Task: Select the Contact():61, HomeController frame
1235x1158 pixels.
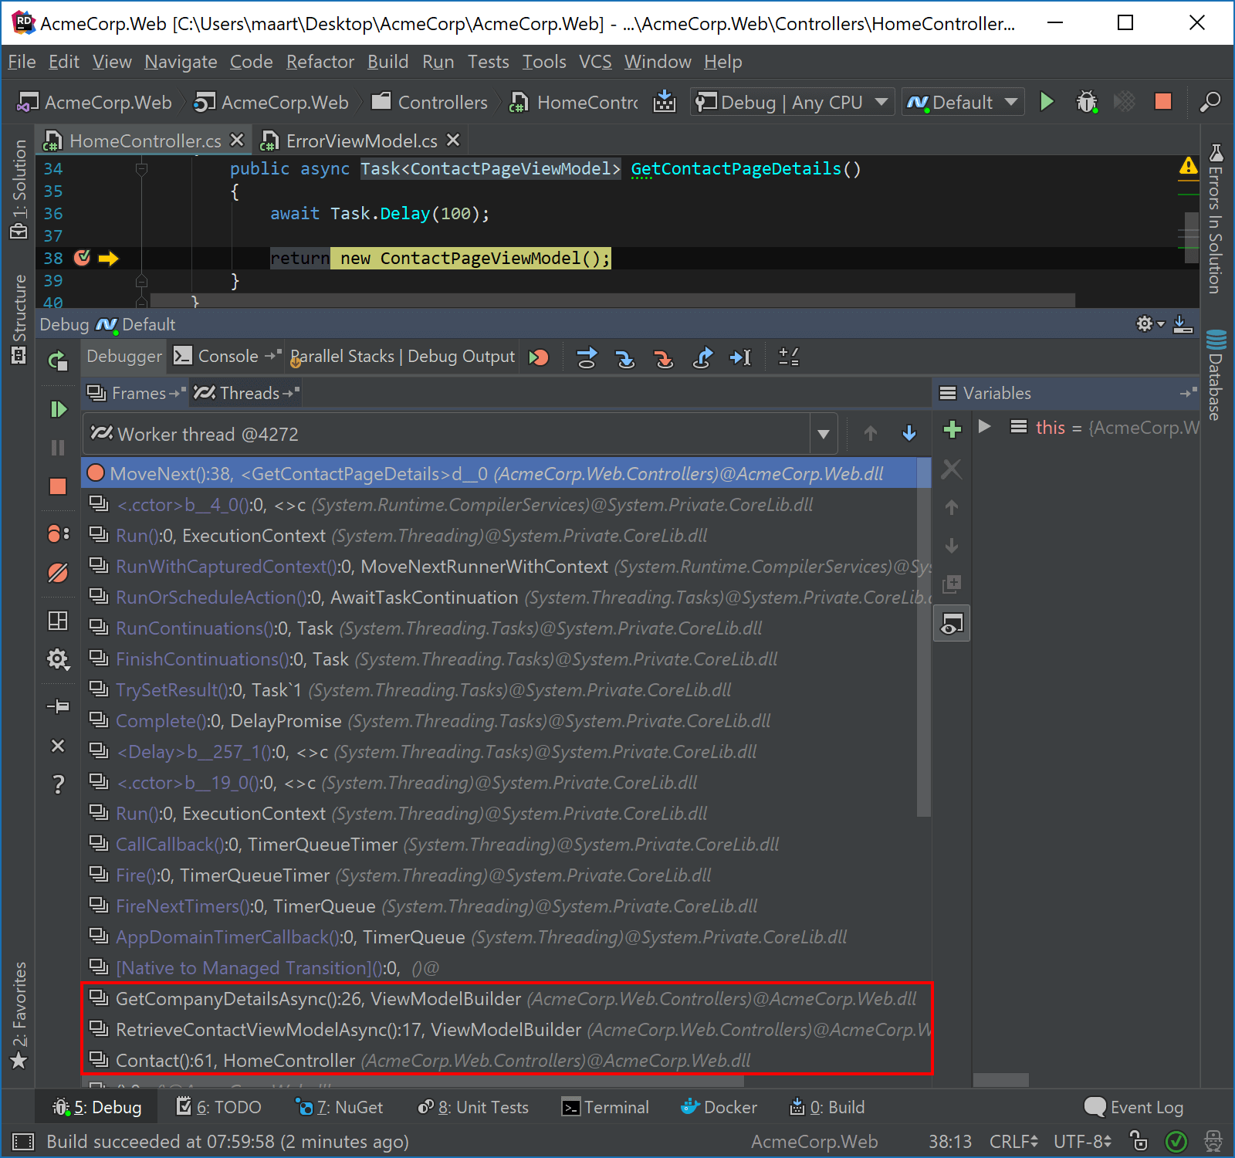Action: 506,1060
